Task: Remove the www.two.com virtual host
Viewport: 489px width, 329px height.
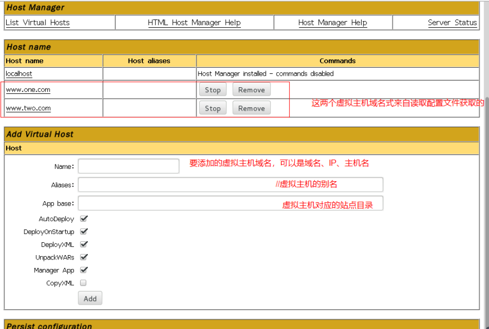Action: 251,108
